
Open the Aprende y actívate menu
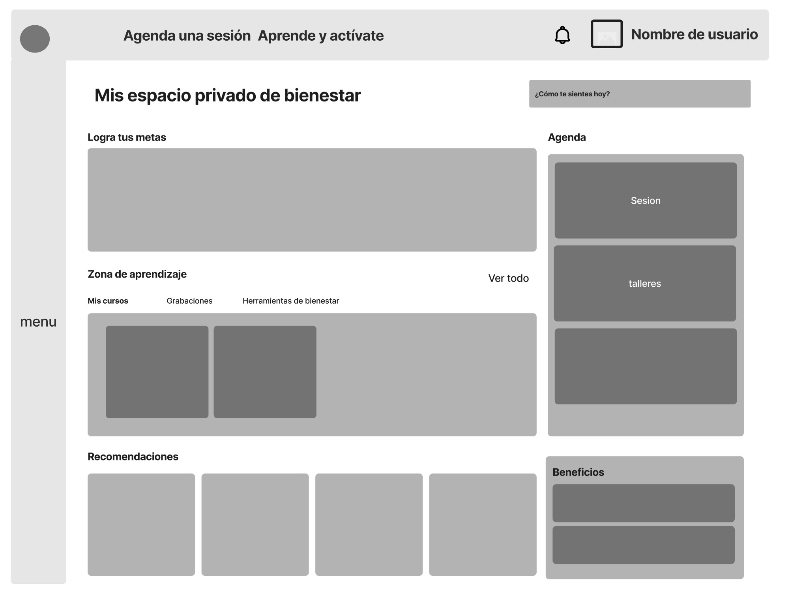tap(320, 36)
